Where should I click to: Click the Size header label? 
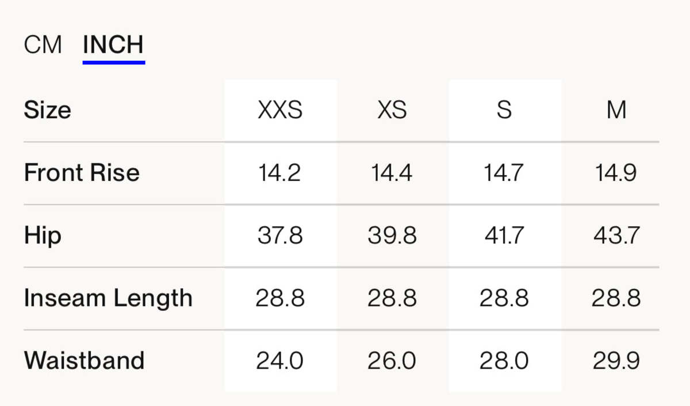(x=47, y=110)
